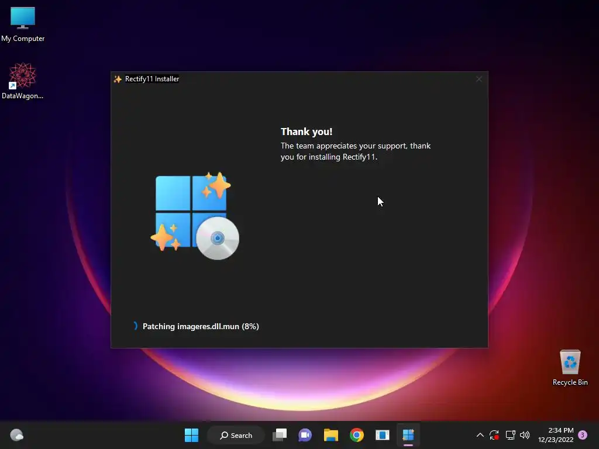Click the 'Patching imageres.dll.mun (8%)' status text

pyautogui.click(x=201, y=326)
